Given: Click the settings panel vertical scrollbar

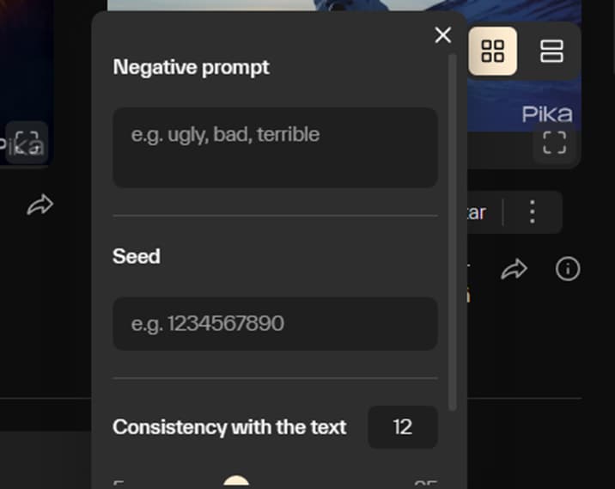Looking at the screenshot, I should point(453,232).
